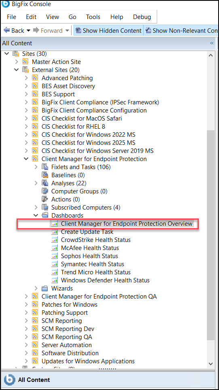Click the Analyses icon
This screenshot has width=219, height=390.
tap(45, 183)
